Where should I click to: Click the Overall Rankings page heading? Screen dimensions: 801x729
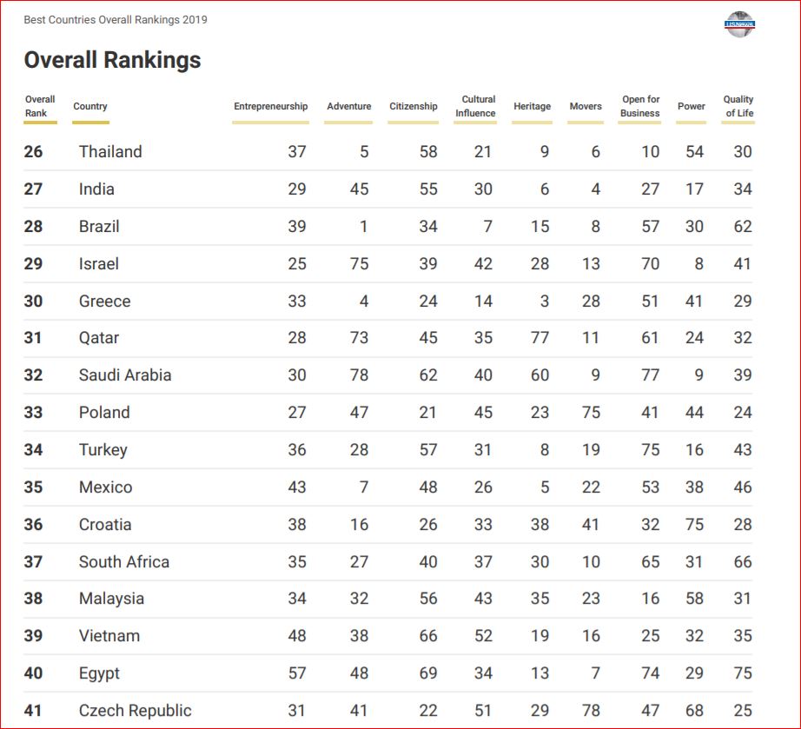tap(112, 60)
